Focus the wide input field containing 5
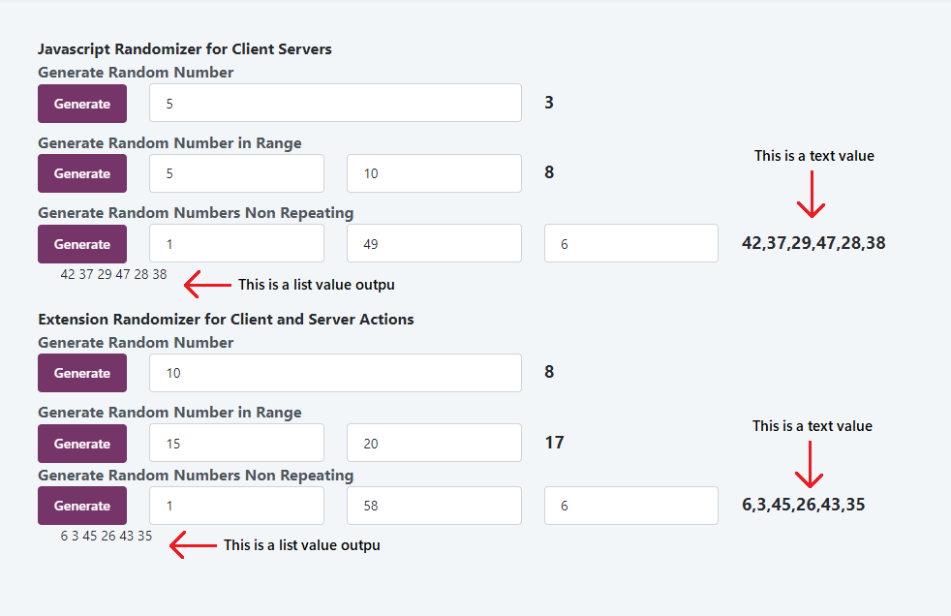951x616 pixels. 335,103
